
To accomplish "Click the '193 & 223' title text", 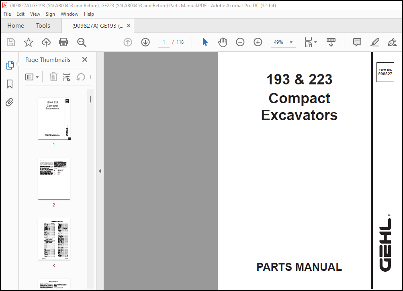I will coord(299,79).
